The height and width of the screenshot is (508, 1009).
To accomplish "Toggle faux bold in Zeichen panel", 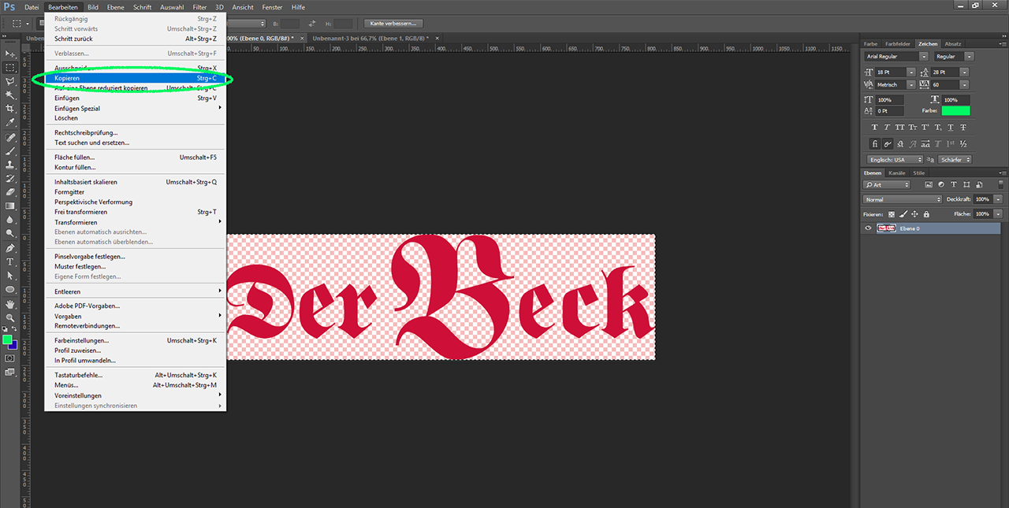I will [x=875, y=128].
